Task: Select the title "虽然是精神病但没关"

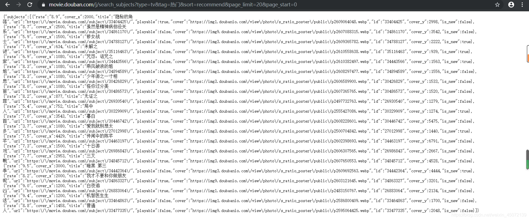Action: [106, 27]
